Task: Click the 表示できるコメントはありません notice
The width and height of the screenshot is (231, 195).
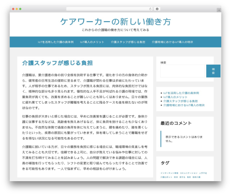Action: pos(184,139)
